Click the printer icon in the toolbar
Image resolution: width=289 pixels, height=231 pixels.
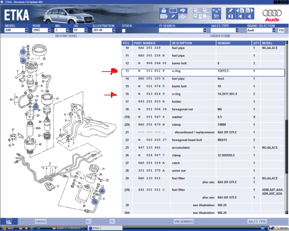[x=164, y=10]
